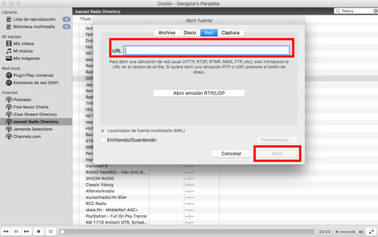Select SPOON RADIO station row
This screenshot has height=237, width=378.
(100, 179)
